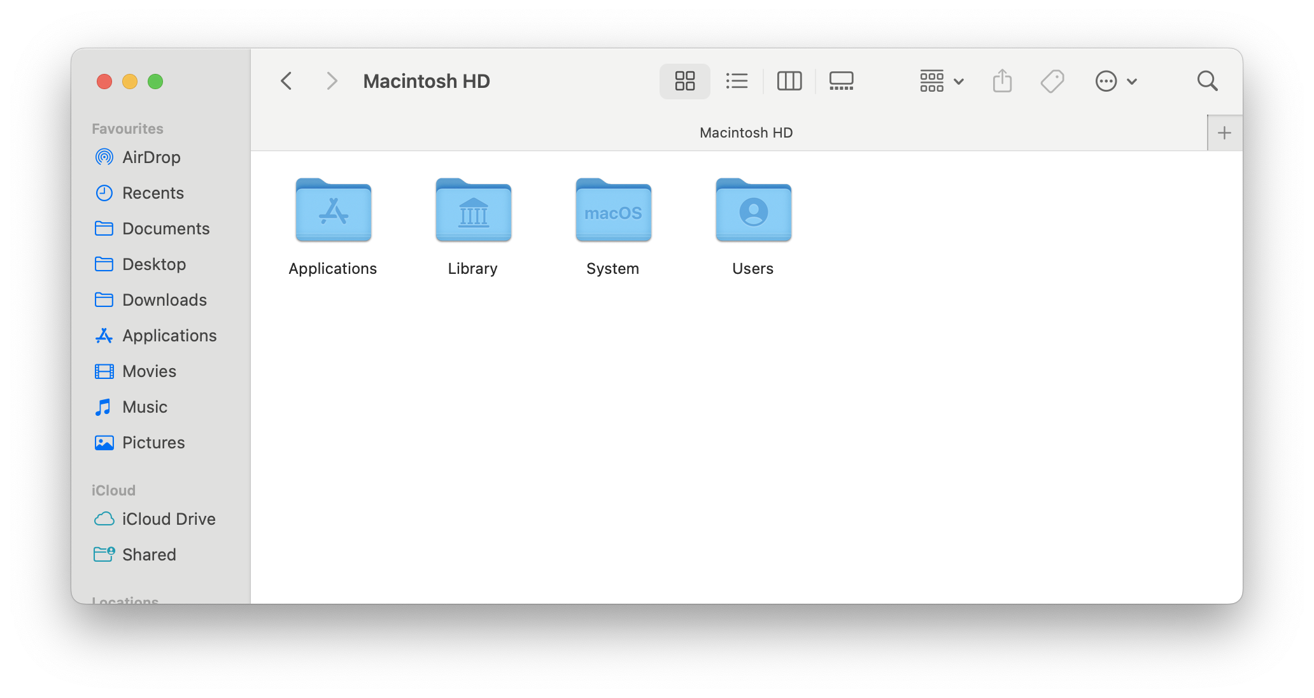Switch to gallery view
Image resolution: width=1314 pixels, height=698 pixels.
coord(841,81)
